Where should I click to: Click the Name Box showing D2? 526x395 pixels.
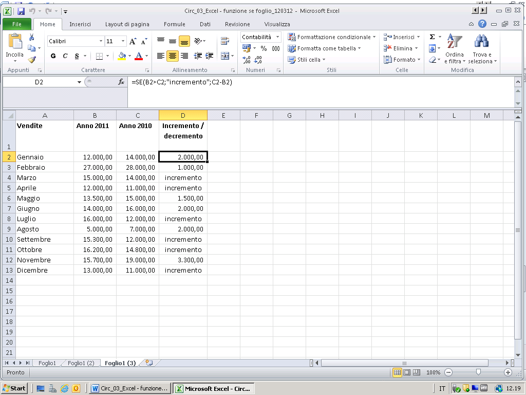[39, 82]
